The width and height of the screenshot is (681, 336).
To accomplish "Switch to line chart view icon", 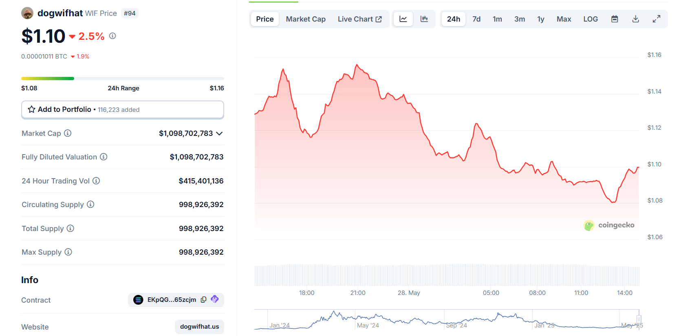I will click(x=403, y=19).
